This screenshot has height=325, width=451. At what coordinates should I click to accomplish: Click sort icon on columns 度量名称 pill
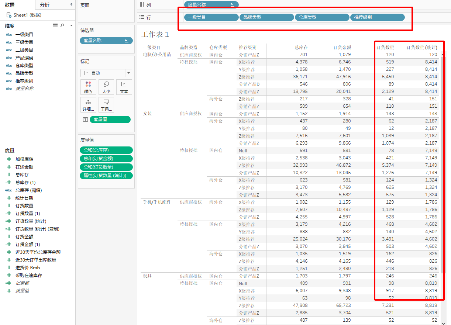232,5
